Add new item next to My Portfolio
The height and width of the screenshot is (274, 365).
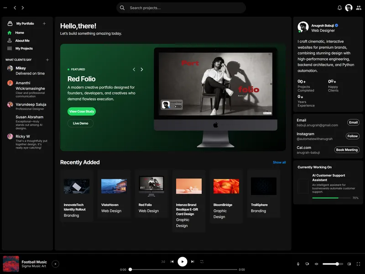pyautogui.click(x=44, y=23)
